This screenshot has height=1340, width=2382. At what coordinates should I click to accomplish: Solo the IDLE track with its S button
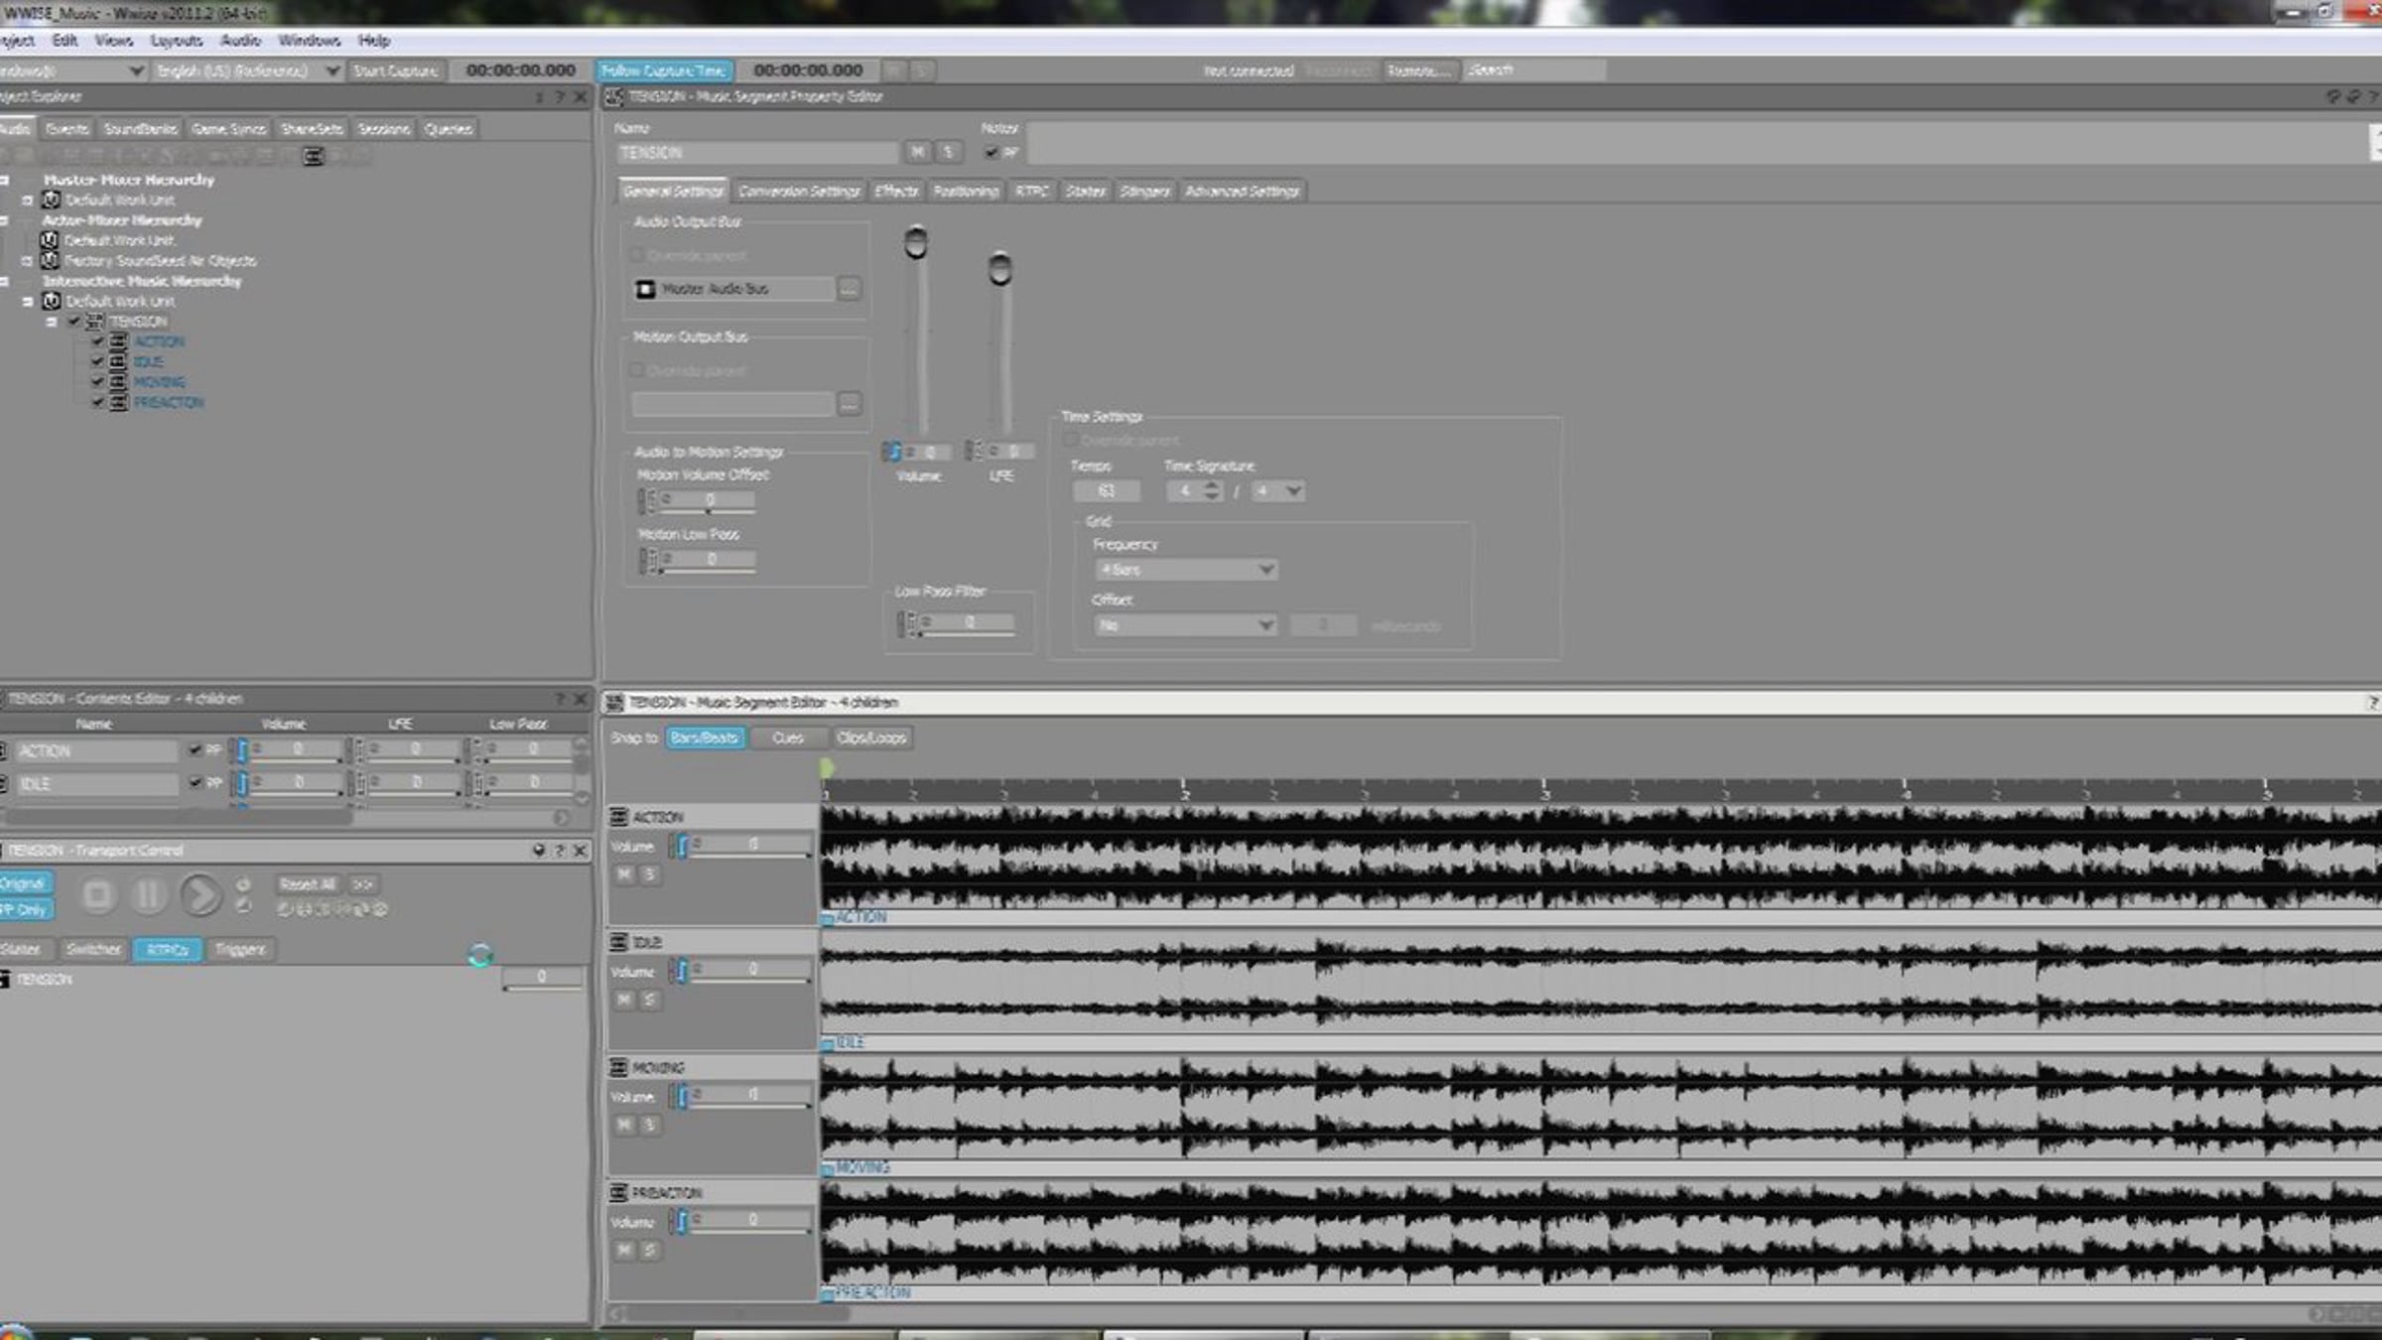click(x=649, y=1000)
